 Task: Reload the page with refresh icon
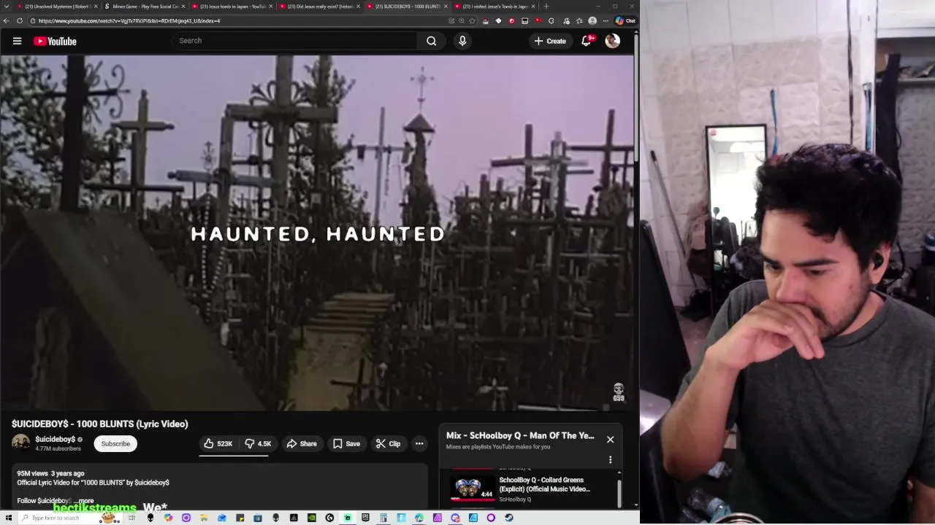click(x=19, y=21)
